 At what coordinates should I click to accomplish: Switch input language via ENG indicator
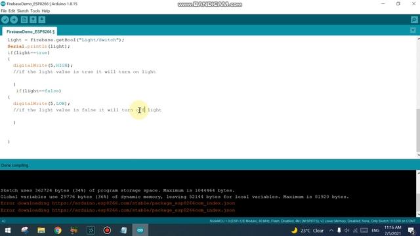pos(375,230)
